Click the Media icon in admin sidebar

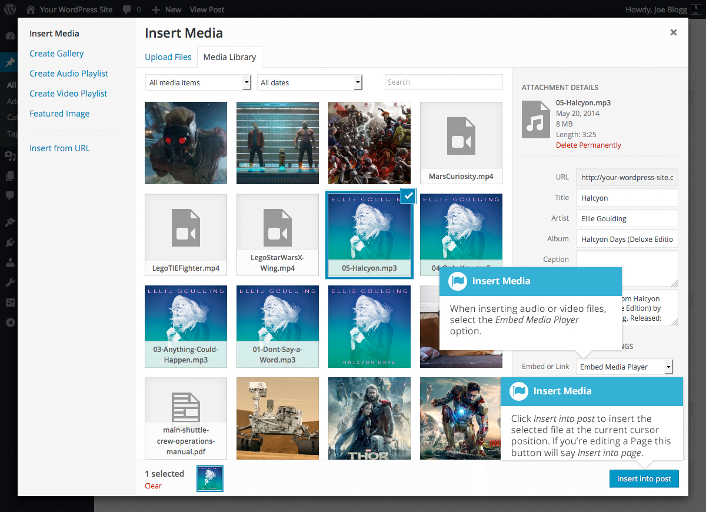(10, 156)
